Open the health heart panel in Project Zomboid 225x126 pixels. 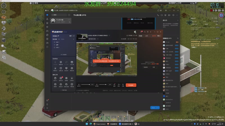[x=3, y=23]
